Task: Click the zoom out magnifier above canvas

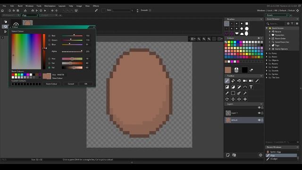Action: 199,39
